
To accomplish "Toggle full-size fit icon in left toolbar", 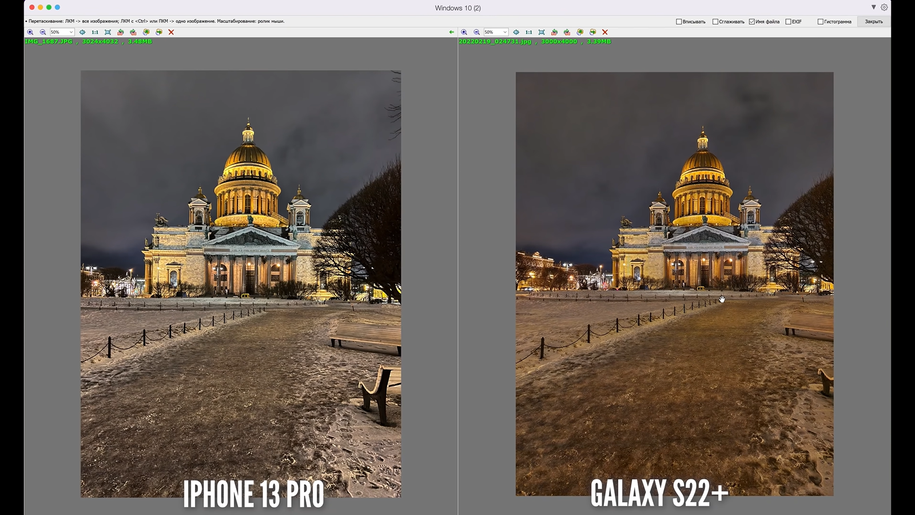I will (x=108, y=32).
